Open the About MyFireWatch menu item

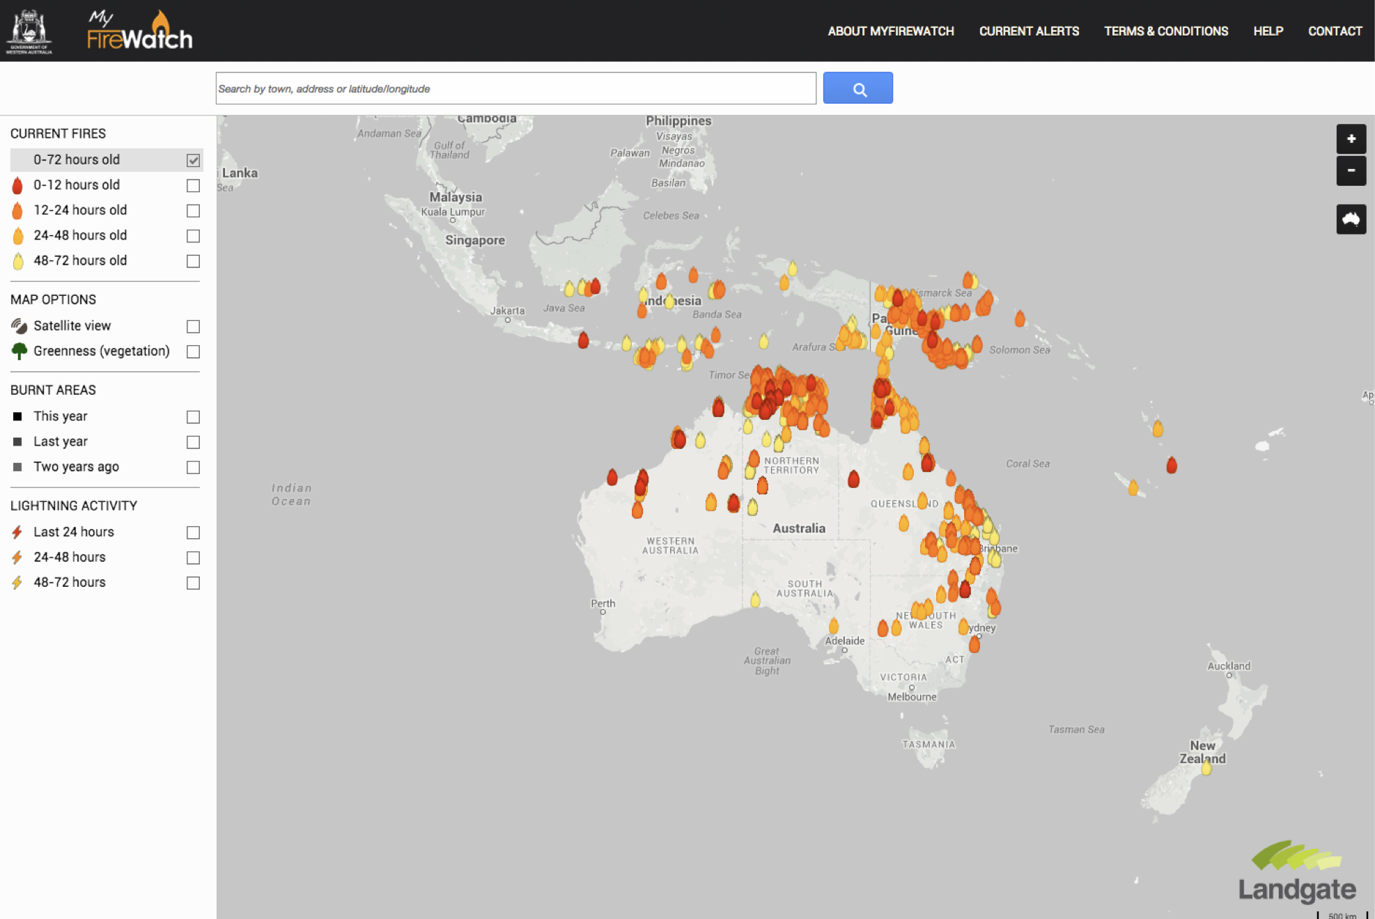[890, 31]
